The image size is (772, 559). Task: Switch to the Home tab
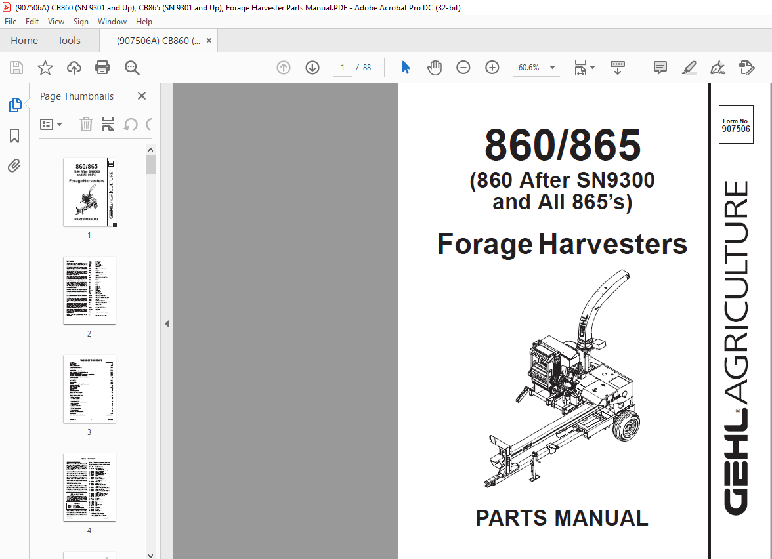[24, 41]
